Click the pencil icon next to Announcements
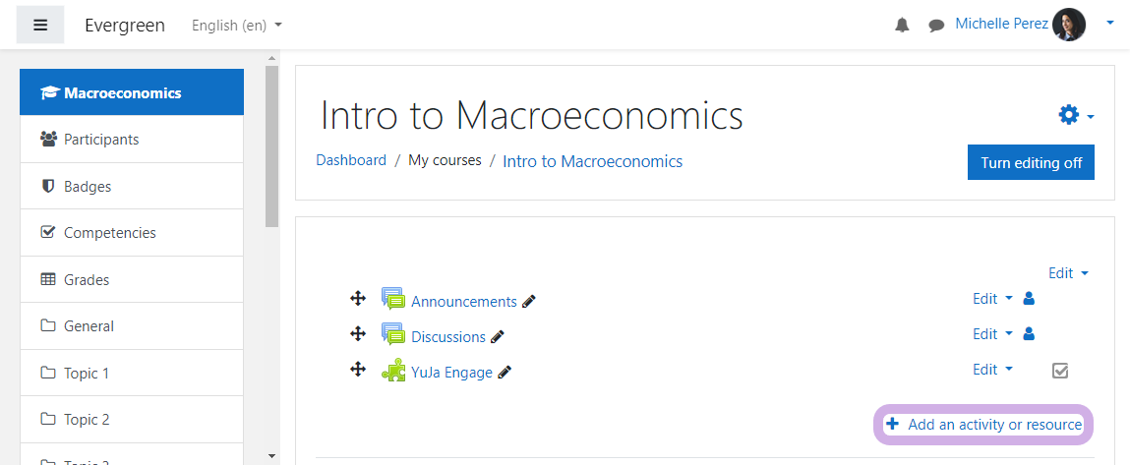 coord(529,302)
